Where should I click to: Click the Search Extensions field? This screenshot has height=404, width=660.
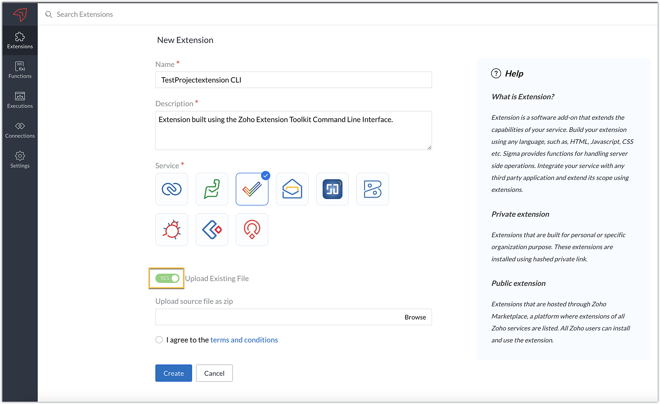[x=85, y=14]
